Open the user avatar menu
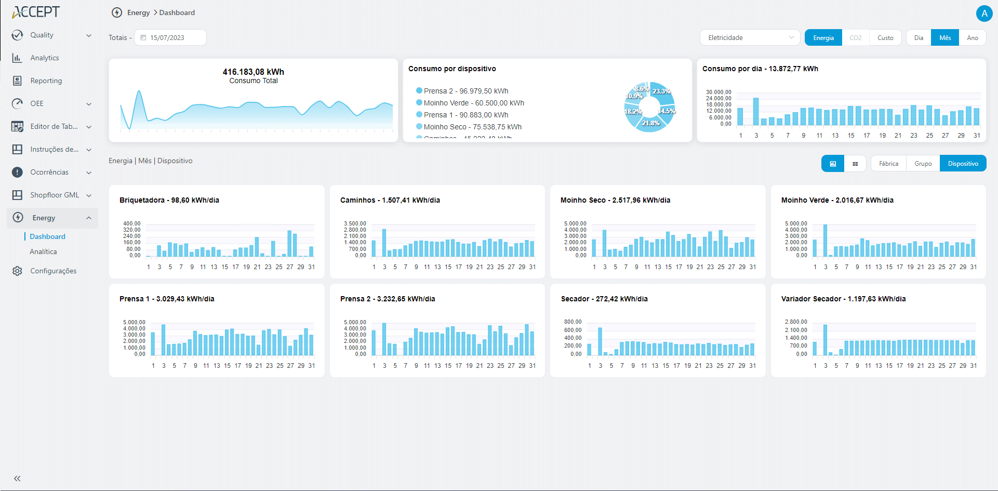 coord(984,14)
